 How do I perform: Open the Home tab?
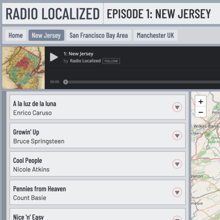[x=16, y=35]
